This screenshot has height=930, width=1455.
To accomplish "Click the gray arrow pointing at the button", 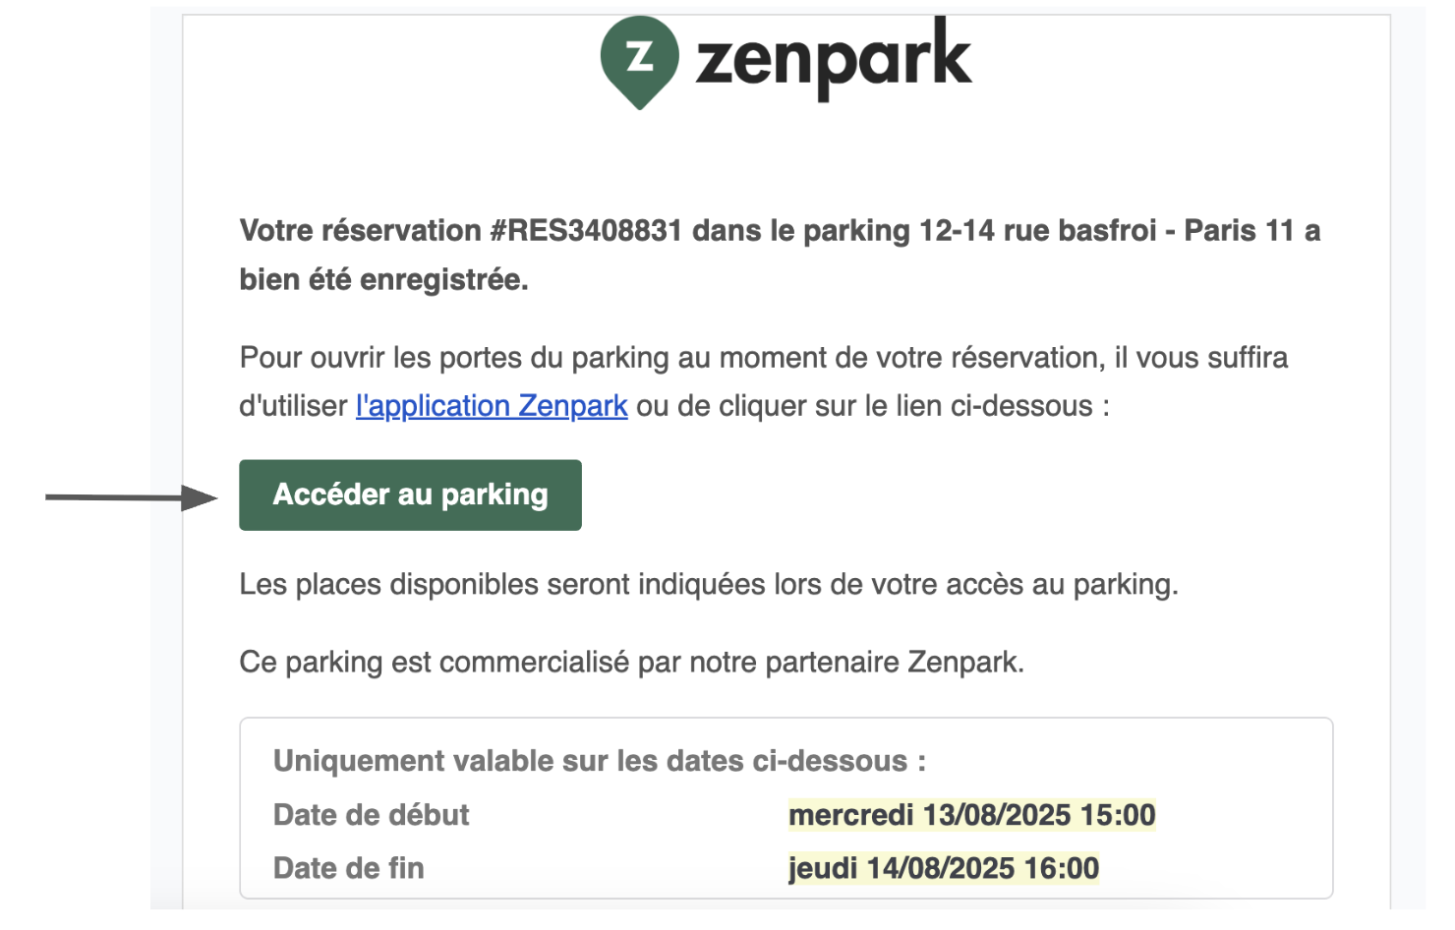I will pos(131,497).
